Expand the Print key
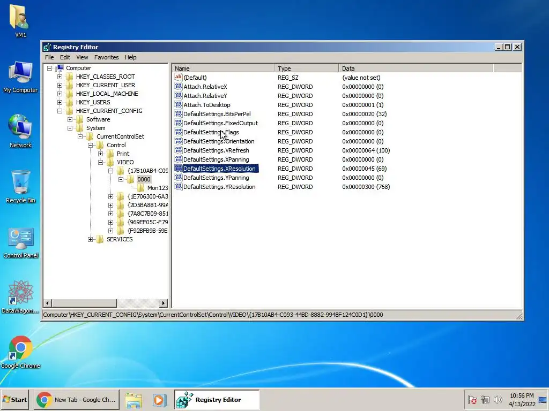 [100, 154]
